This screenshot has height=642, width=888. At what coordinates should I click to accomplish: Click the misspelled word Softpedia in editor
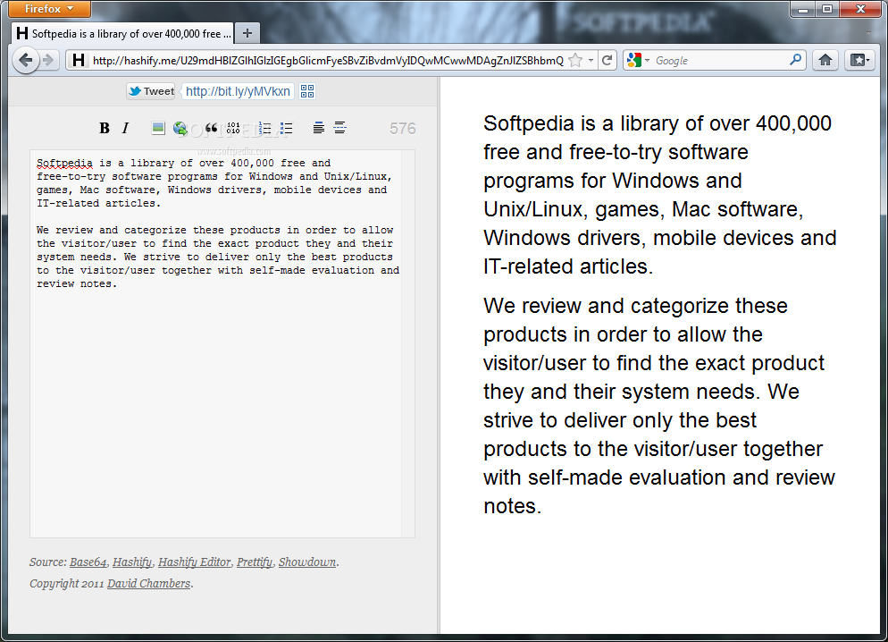tap(64, 164)
